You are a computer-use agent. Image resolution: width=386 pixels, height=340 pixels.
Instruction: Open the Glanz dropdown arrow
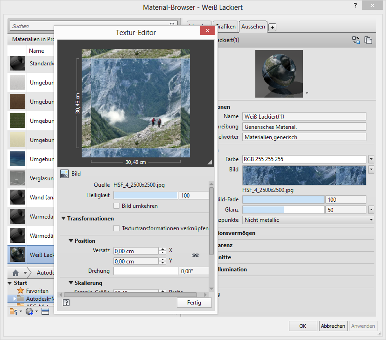(371, 210)
